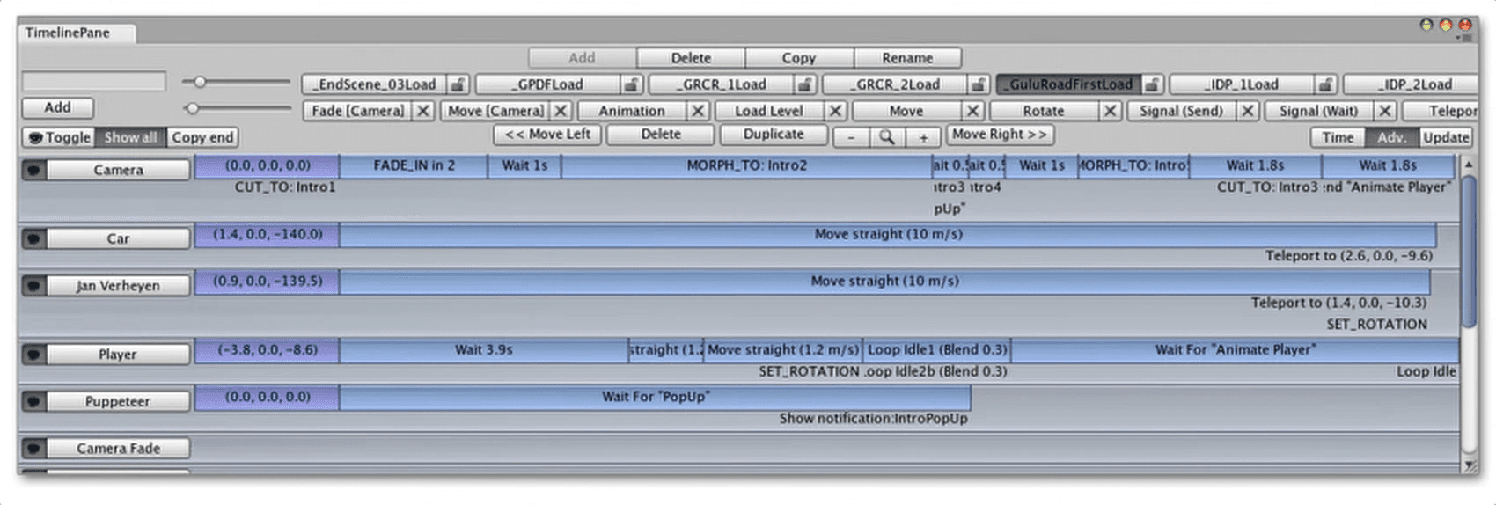Click the scrollbar down arrow

click(x=1468, y=465)
